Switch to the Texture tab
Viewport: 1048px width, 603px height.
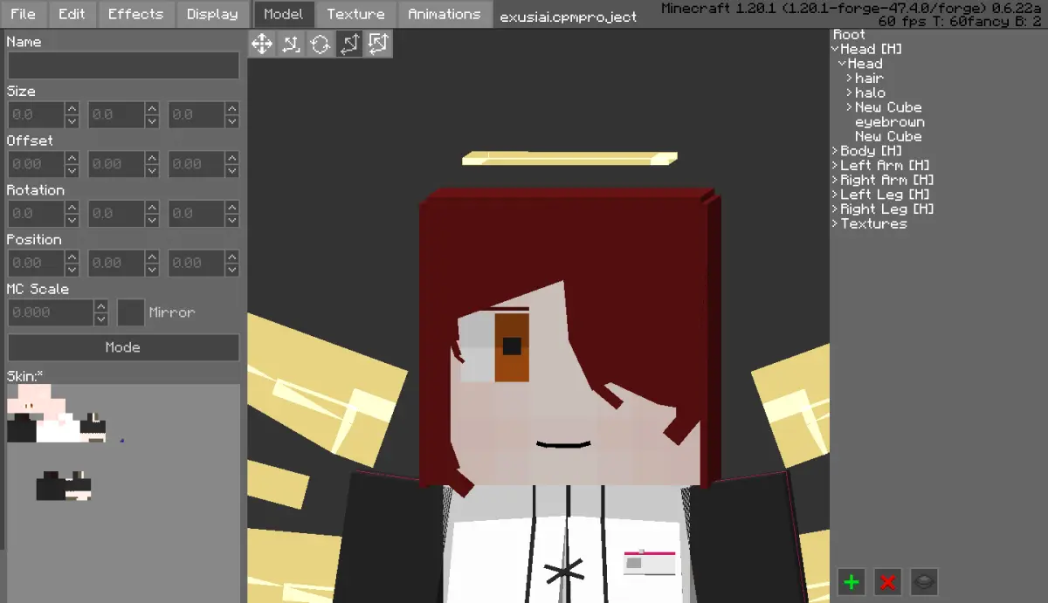[x=355, y=14]
